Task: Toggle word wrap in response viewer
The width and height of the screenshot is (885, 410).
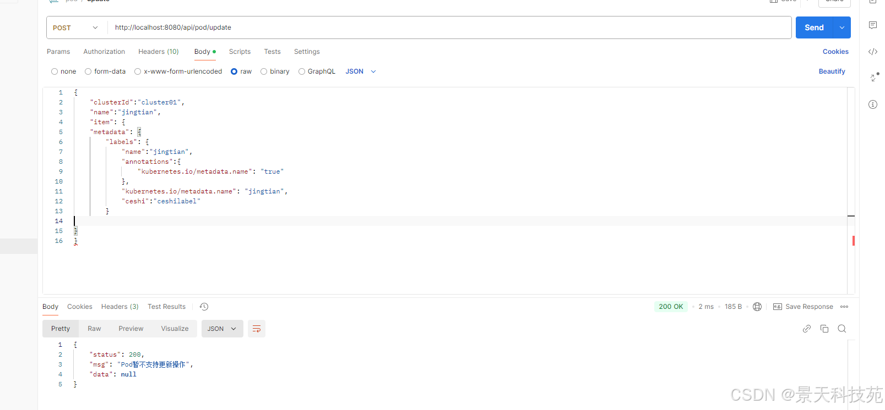Action: click(x=257, y=329)
